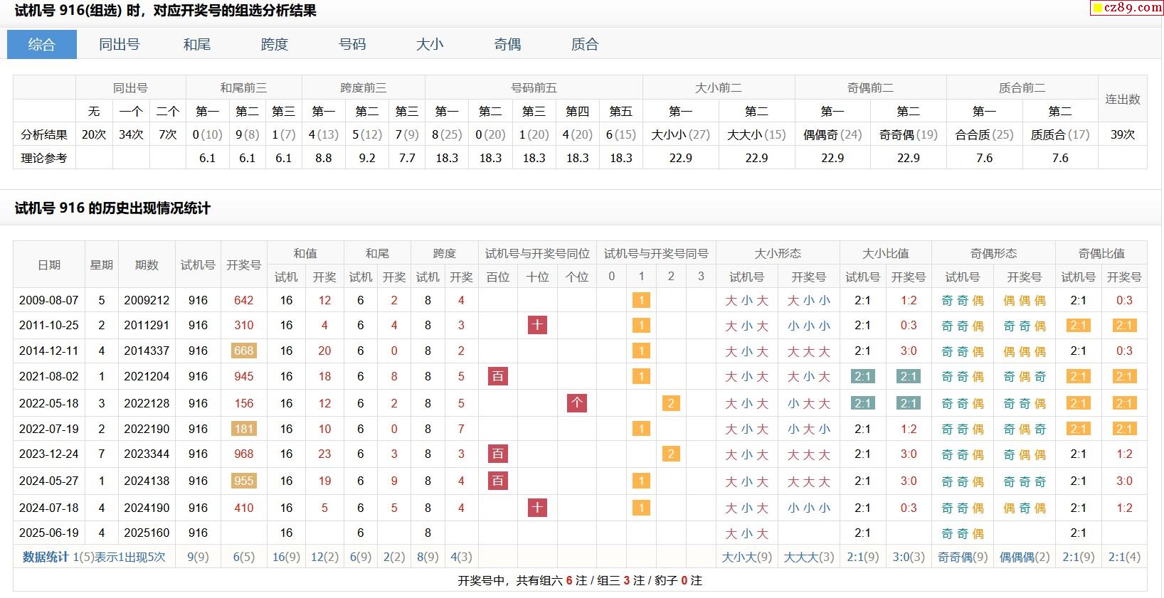Click the 合合质(25) result cell
Image resolution: width=1164 pixels, height=598 pixels.
(x=984, y=134)
